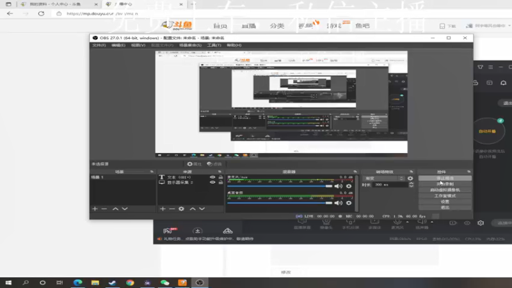Mute the microphone/Aux channel speaker icon
Viewport: 512px width, 288px height.
pyautogui.click(x=339, y=186)
